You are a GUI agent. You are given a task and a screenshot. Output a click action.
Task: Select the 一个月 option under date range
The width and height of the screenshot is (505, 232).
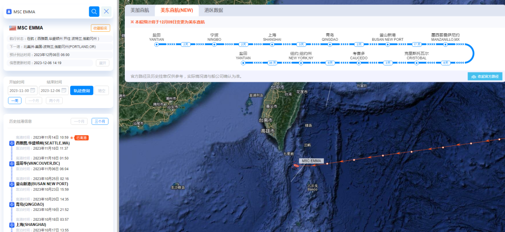point(34,101)
